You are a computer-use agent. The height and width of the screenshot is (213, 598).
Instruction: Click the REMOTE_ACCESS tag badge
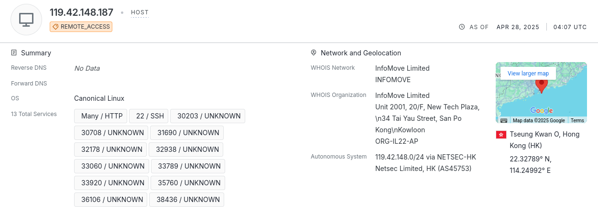(x=81, y=27)
